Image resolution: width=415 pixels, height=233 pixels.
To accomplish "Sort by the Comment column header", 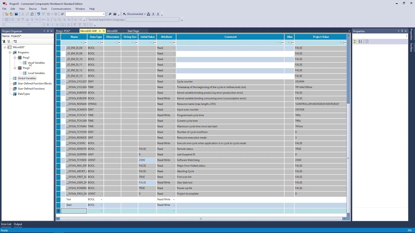I will (x=231, y=37).
